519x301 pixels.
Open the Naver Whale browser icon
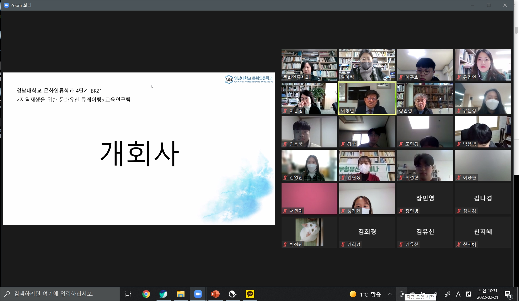coord(163,294)
